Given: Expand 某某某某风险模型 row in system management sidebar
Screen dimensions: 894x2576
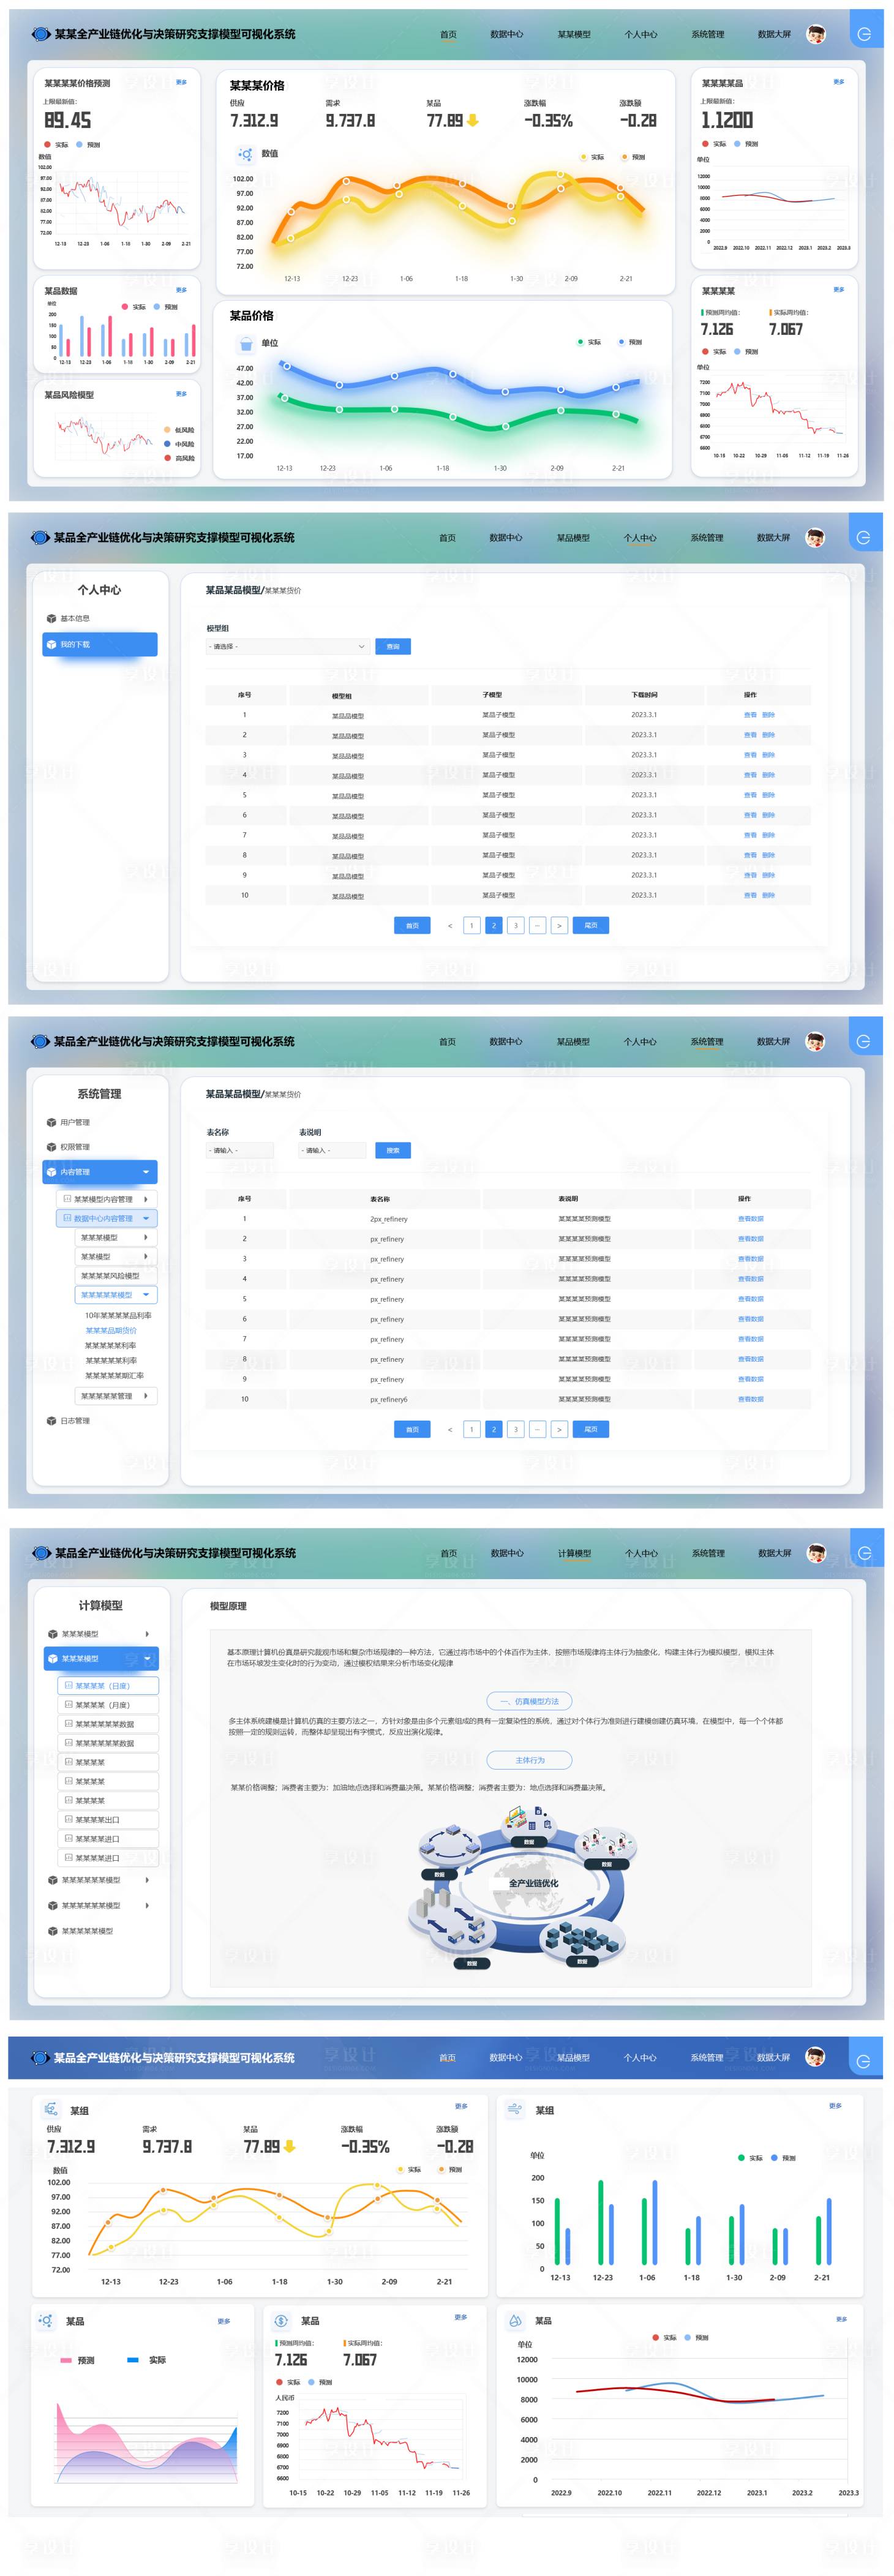Looking at the screenshot, I should click(x=116, y=1275).
